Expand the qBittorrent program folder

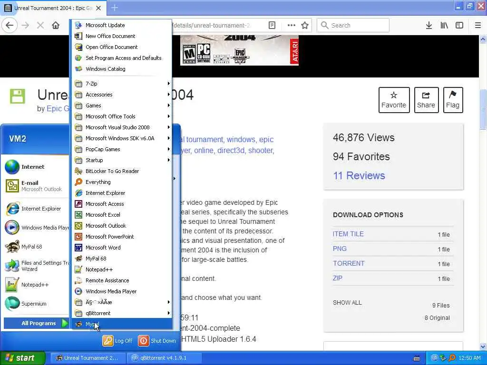click(122, 313)
